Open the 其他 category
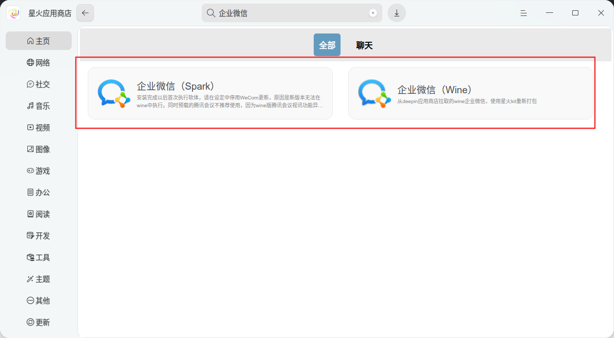This screenshot has width=614, height=338. 38,301
